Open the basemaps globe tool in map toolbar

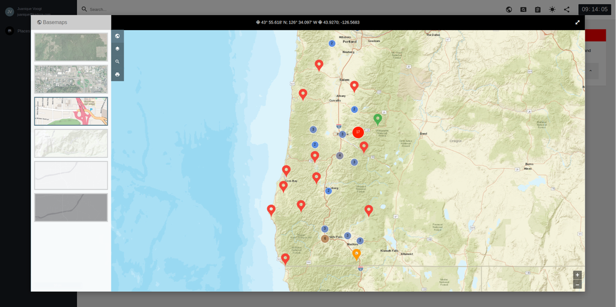pos(117,36)
